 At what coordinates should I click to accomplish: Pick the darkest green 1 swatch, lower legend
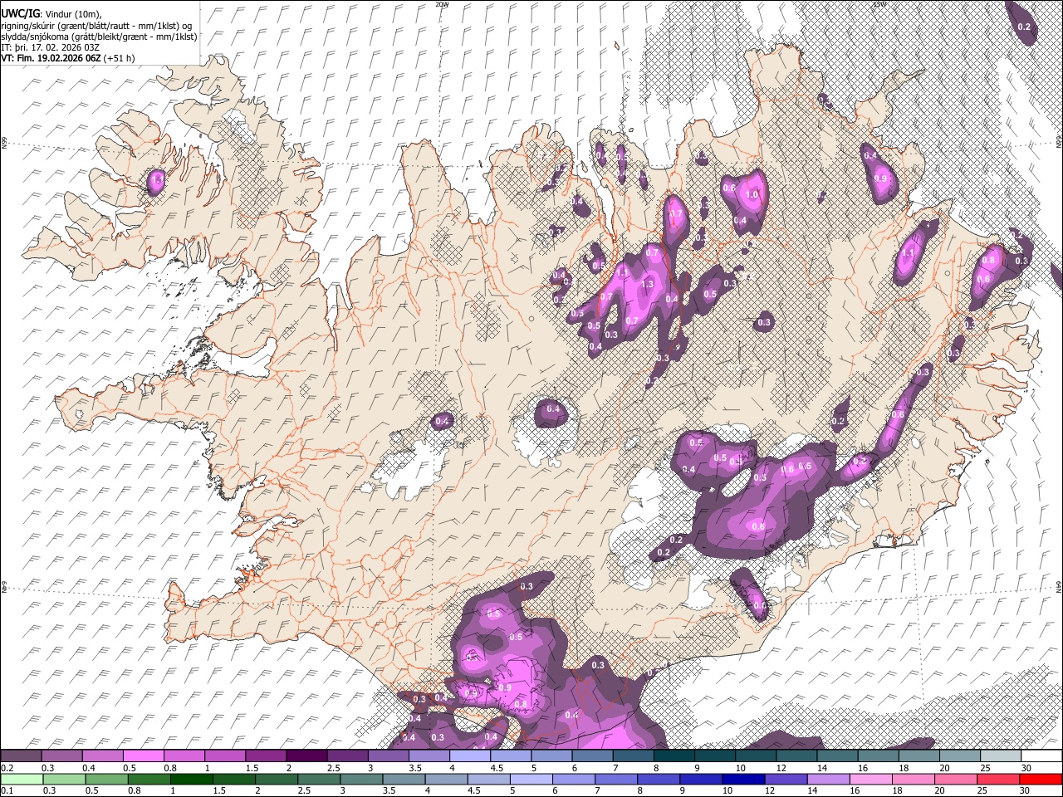193,779
